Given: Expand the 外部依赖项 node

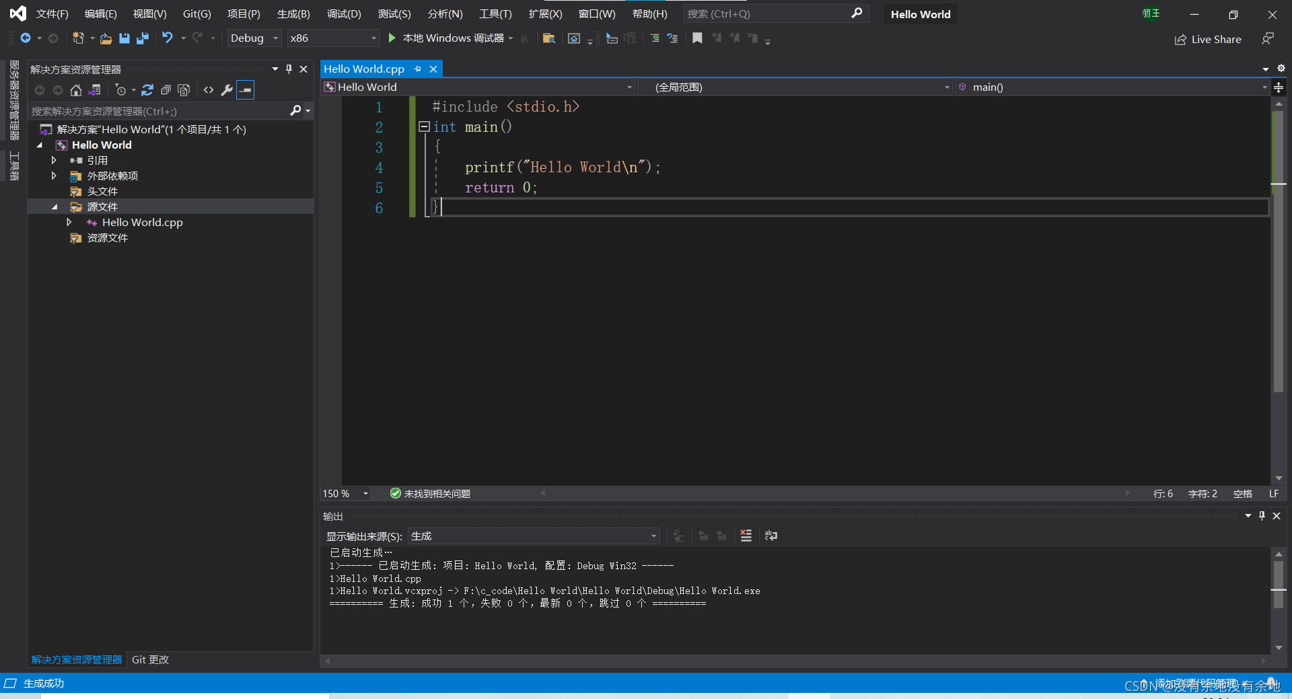Looking at the screenshot, I should pos(54,176).
